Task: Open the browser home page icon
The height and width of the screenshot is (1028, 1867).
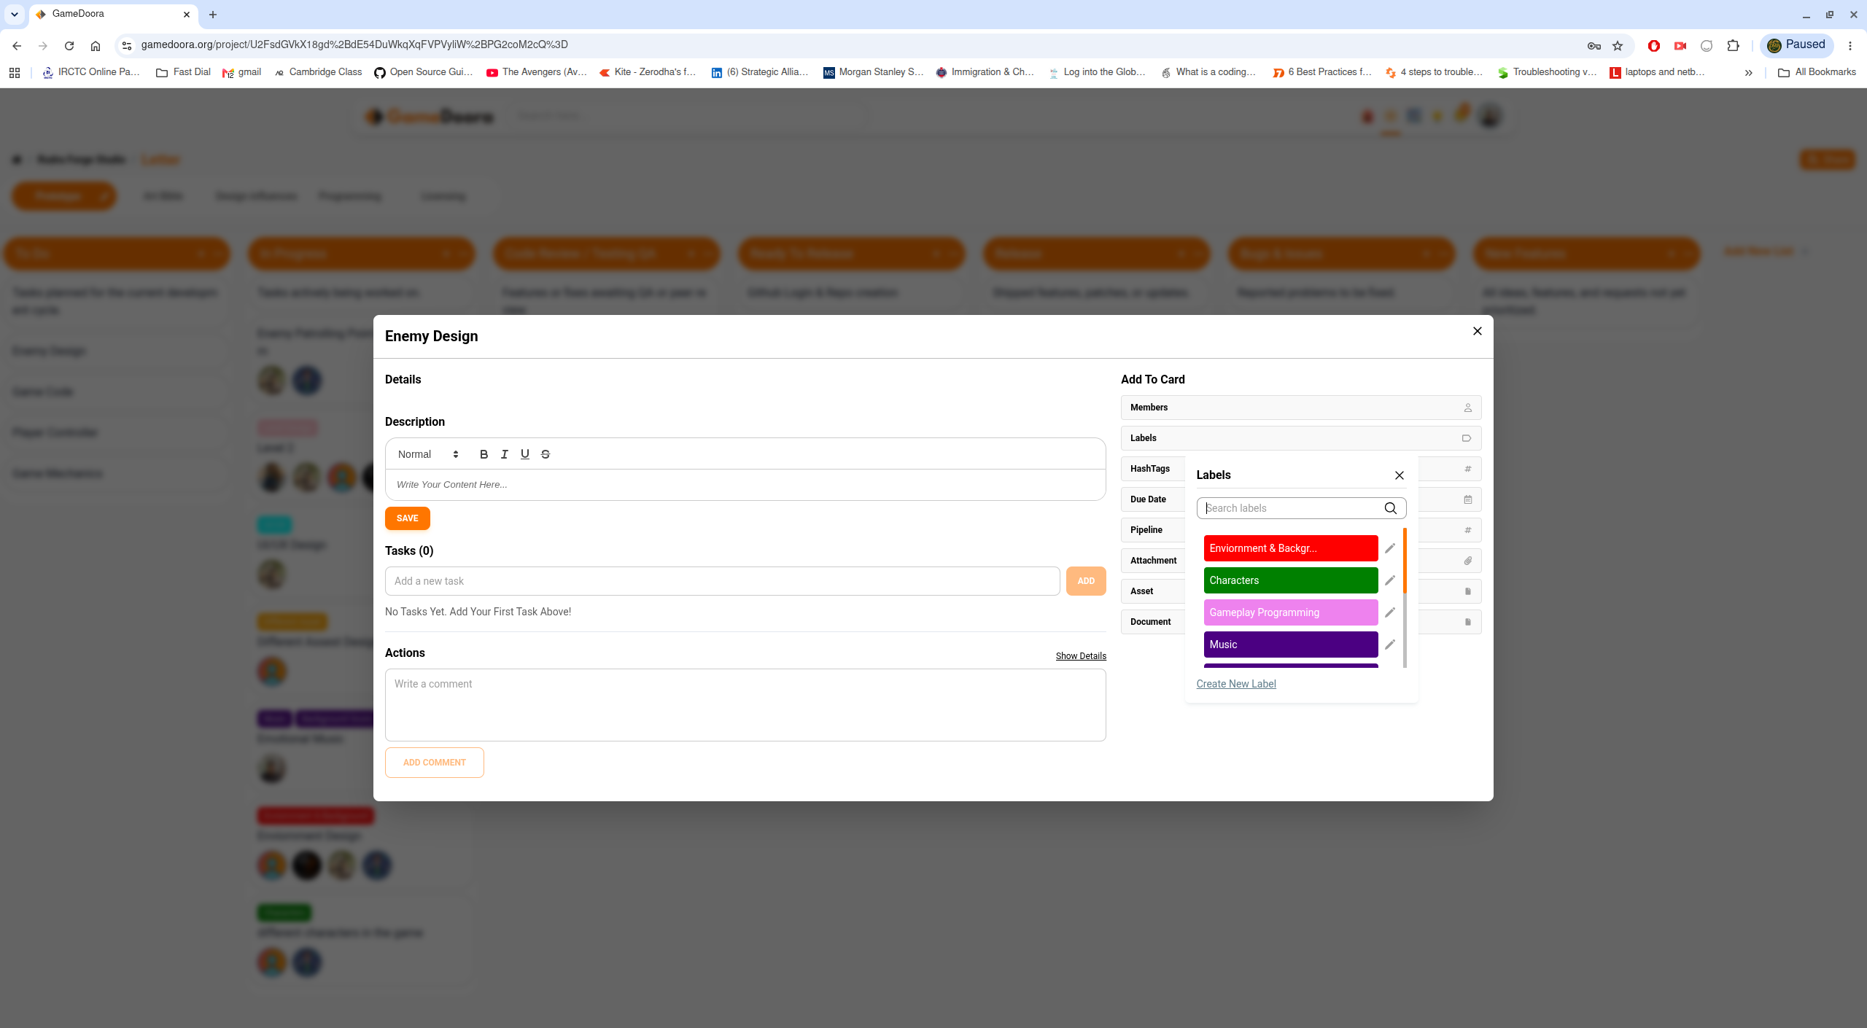Action: coord(96,45)
